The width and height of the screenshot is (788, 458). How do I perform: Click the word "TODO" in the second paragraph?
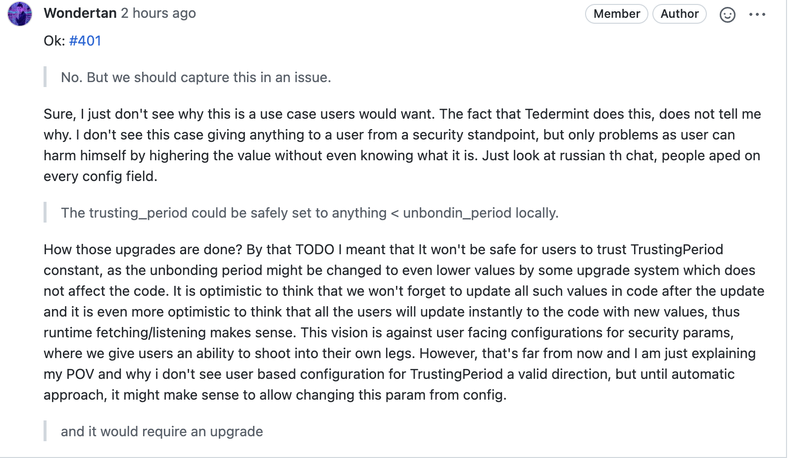tap(315, 249)
